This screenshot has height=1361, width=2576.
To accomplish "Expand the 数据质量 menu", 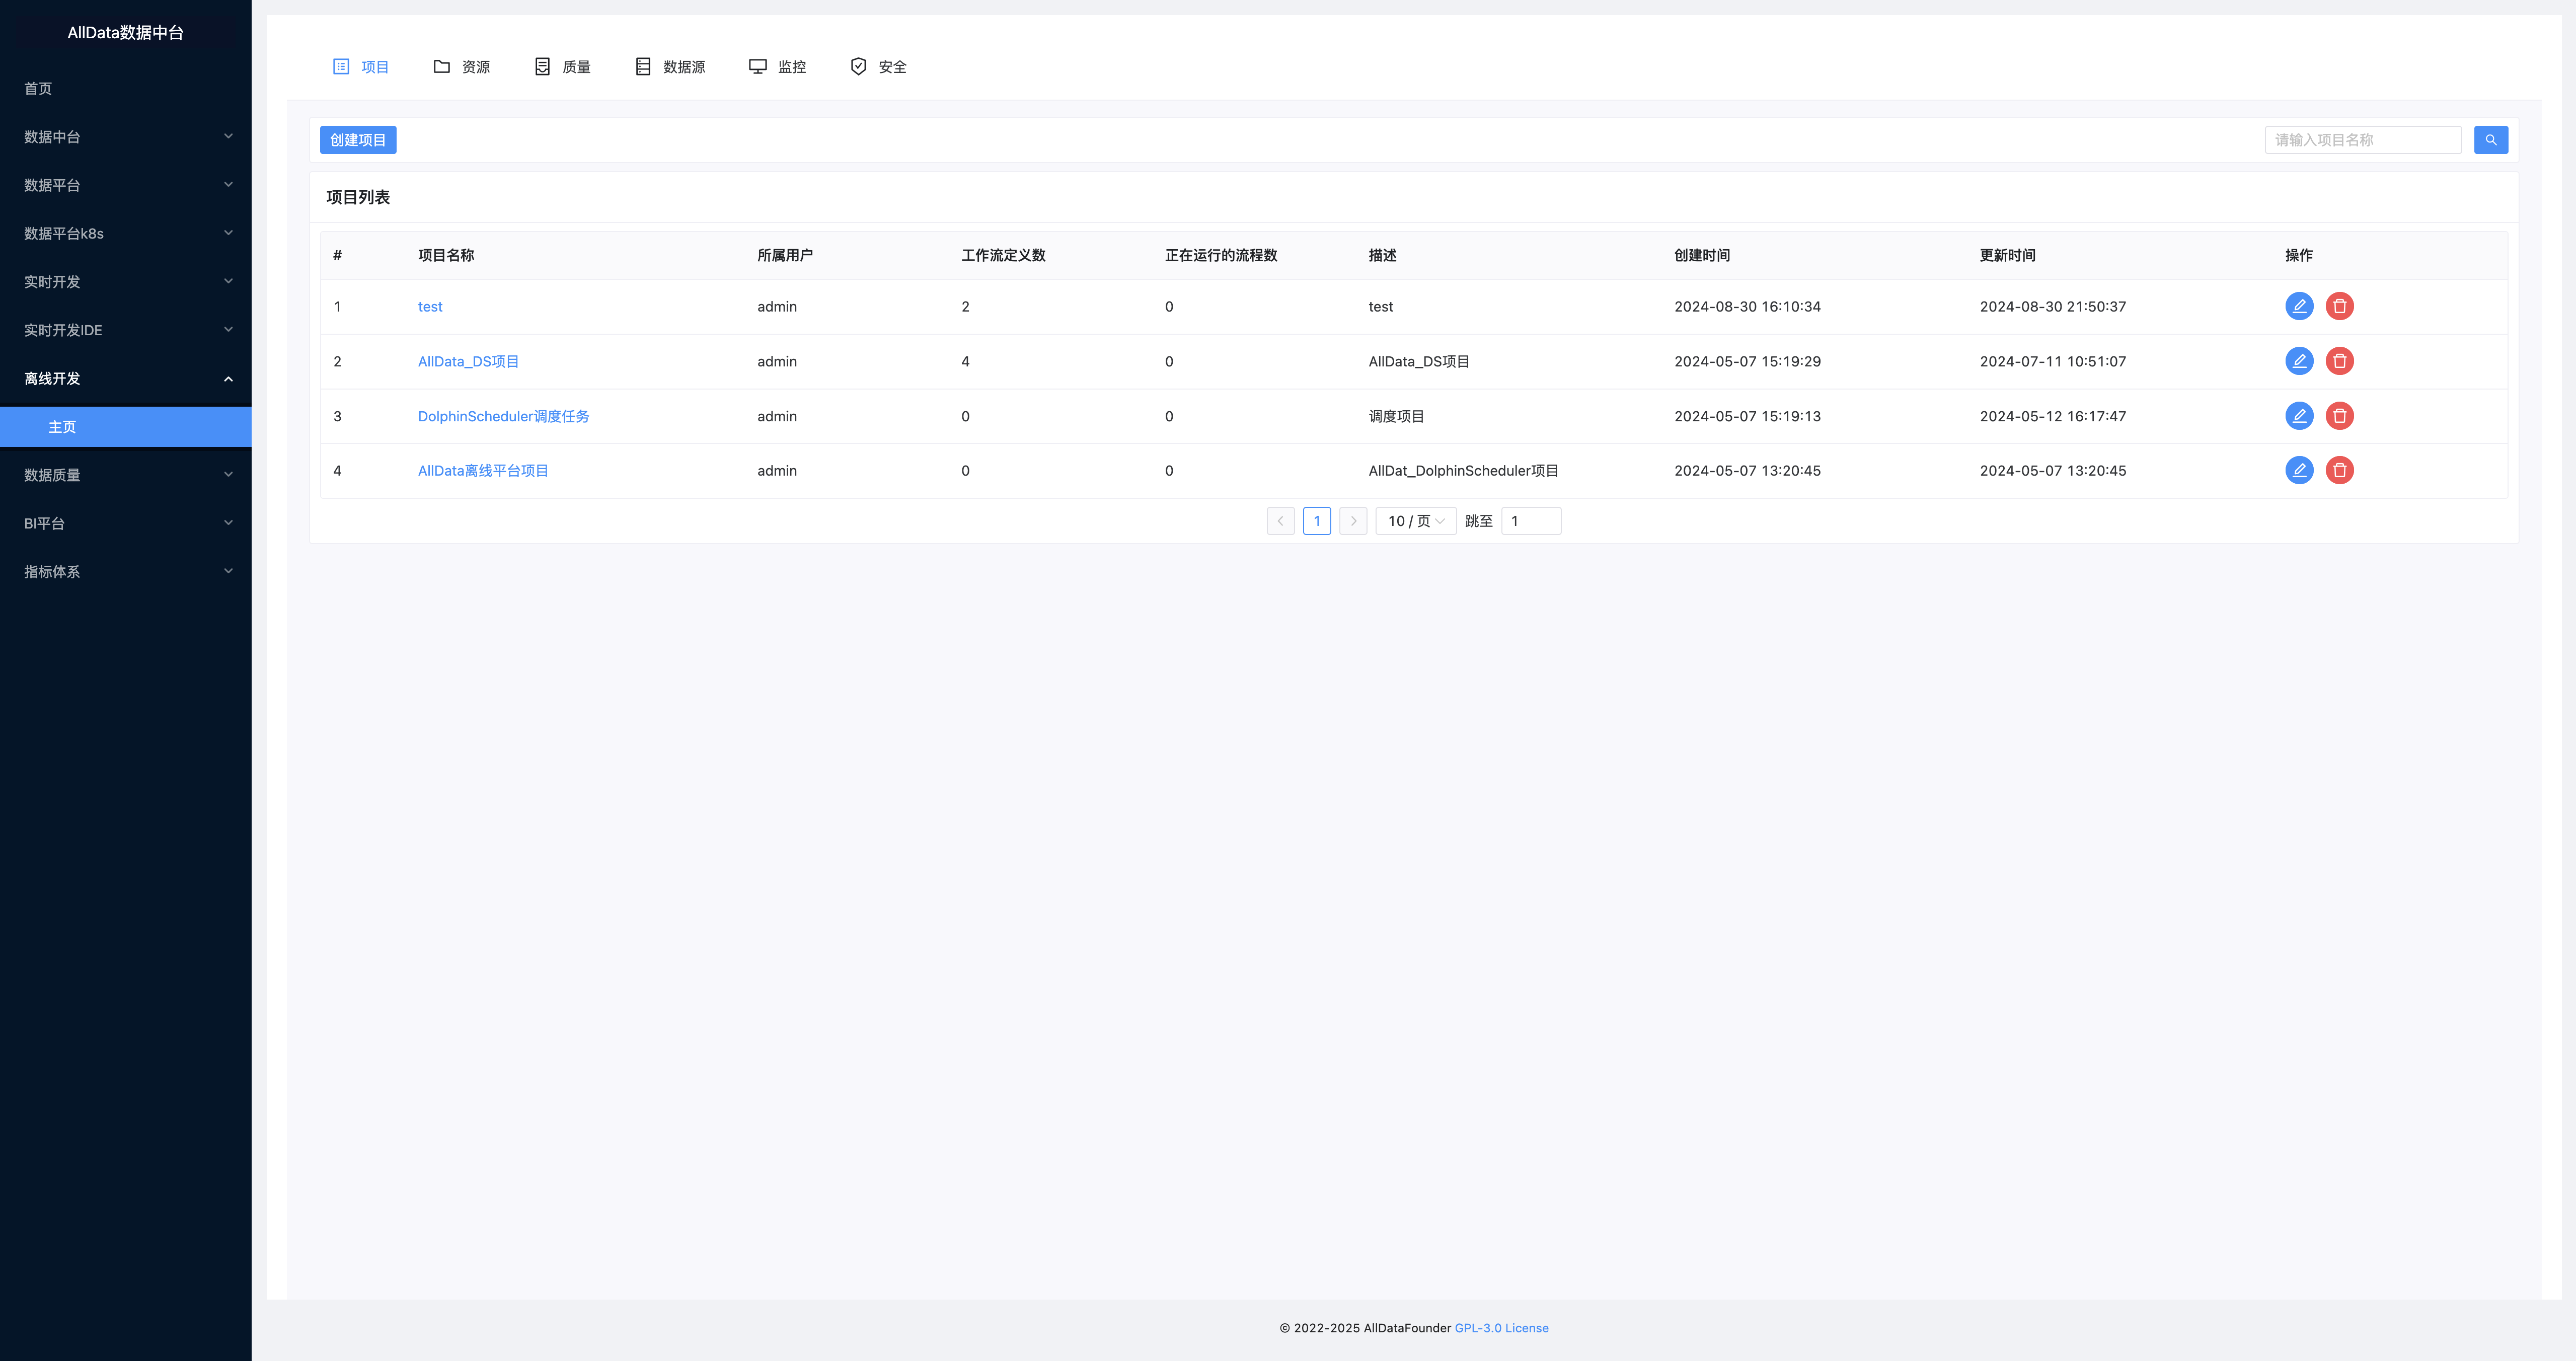I will [x=126, y=475].
